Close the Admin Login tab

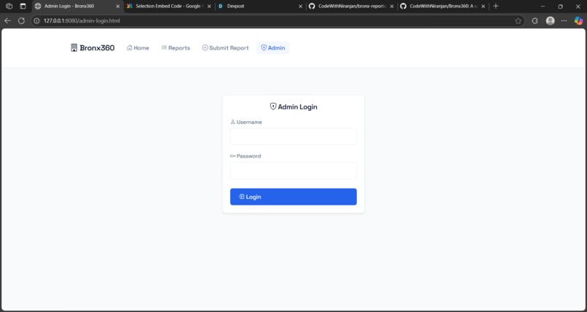117,7
